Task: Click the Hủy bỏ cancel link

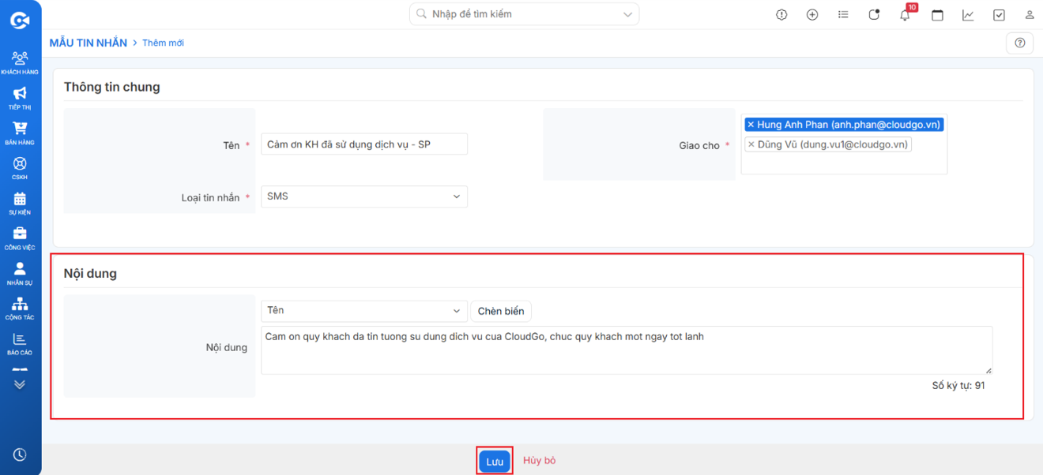Action: [x=540, y=461]
